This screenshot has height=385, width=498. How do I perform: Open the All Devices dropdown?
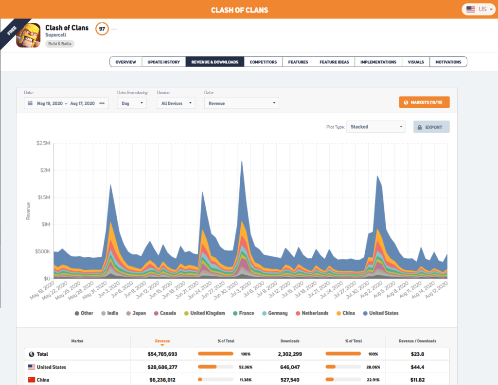pos(176,103)
